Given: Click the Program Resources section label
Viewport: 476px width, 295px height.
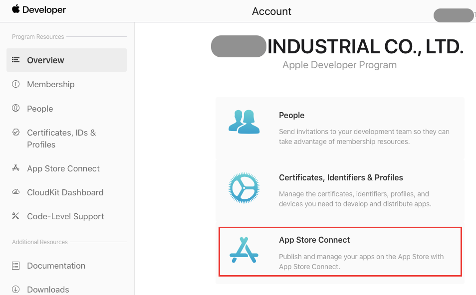Looking at the screenshot, I should (x=38, y=37).
